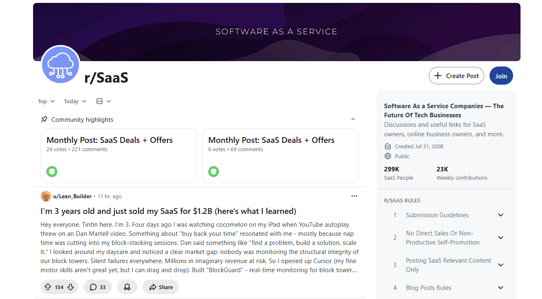
Task: Upvote the Lean_Builder post
Action: 48,287
